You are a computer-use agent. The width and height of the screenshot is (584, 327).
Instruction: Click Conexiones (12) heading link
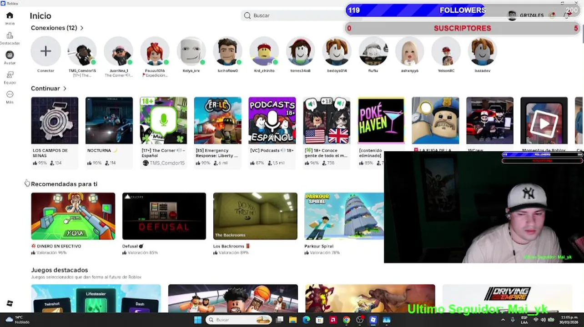(x=54, y=28)
